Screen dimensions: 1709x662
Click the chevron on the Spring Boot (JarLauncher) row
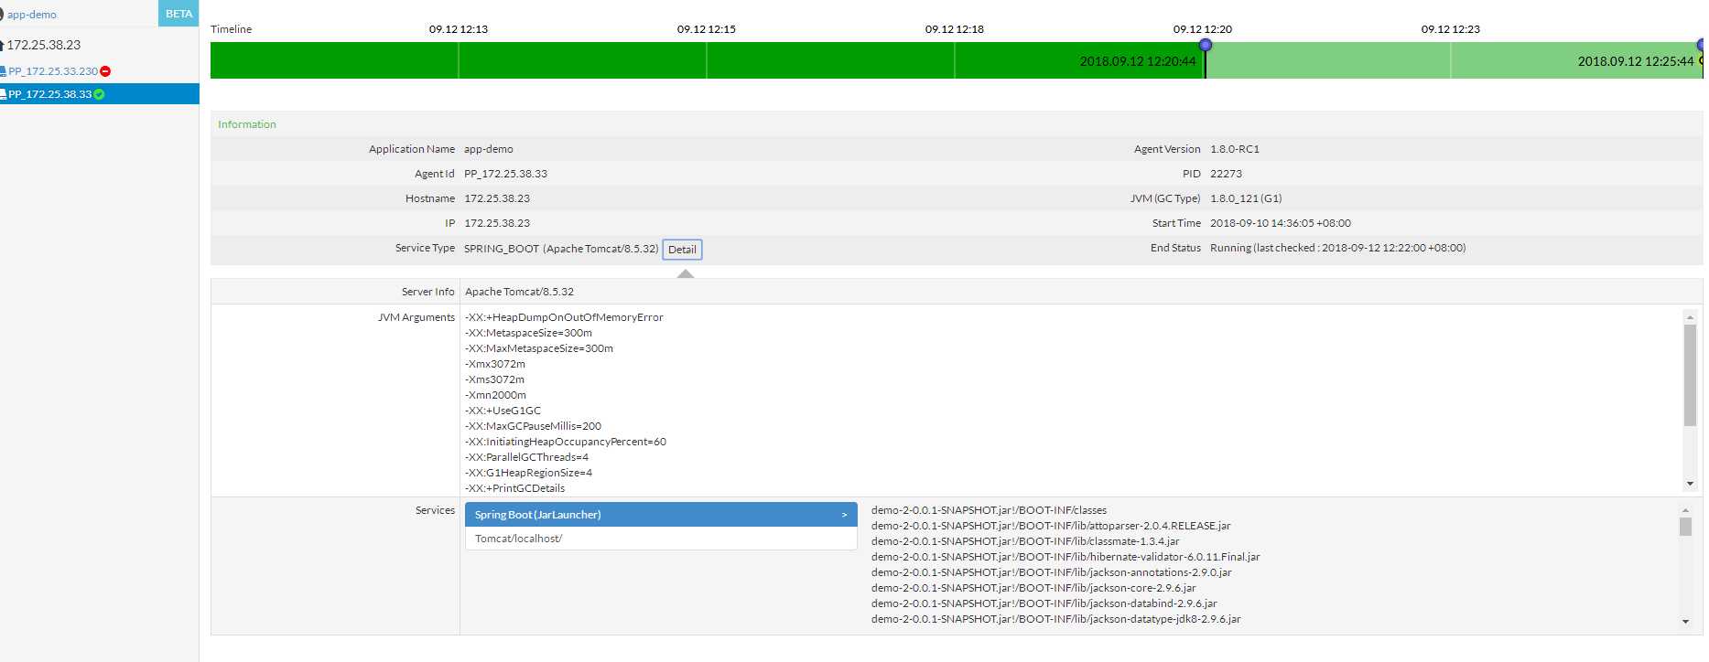845,515
